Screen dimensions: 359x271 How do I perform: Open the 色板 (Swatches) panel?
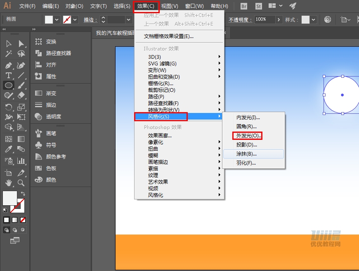pos(50,168)
